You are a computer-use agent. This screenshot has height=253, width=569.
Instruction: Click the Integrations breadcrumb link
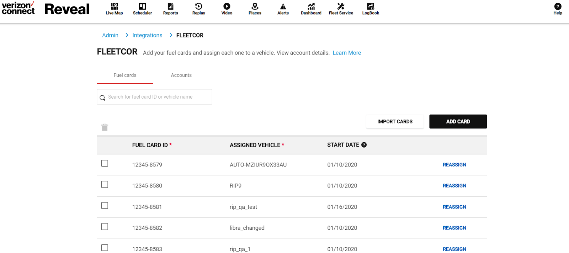click(x=147, y=35)
